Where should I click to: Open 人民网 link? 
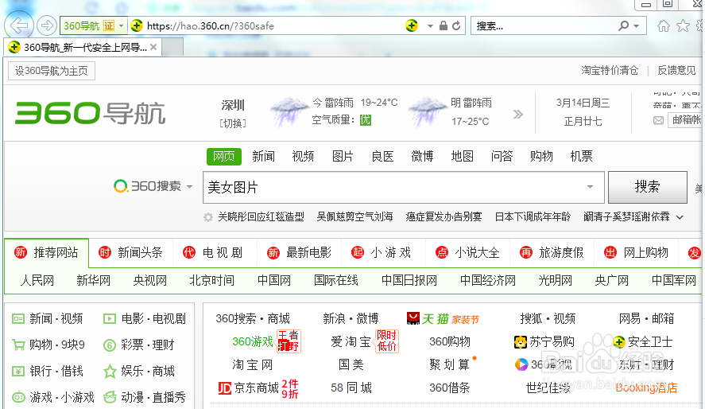(x=37, y=281)
